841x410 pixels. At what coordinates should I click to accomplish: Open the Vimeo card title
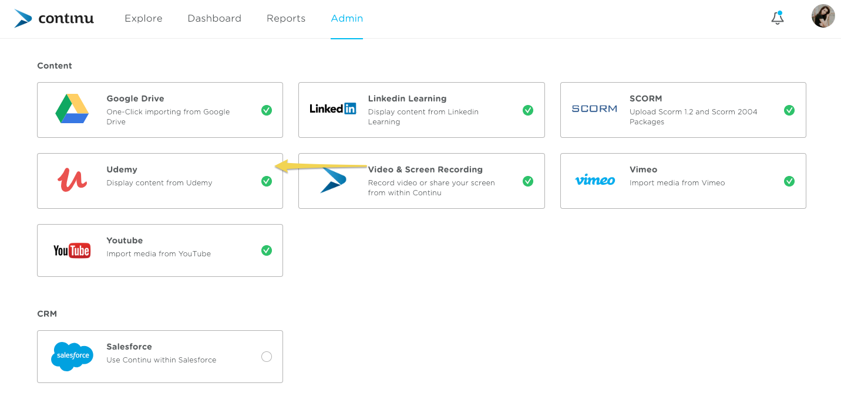(x=643, y=170)
